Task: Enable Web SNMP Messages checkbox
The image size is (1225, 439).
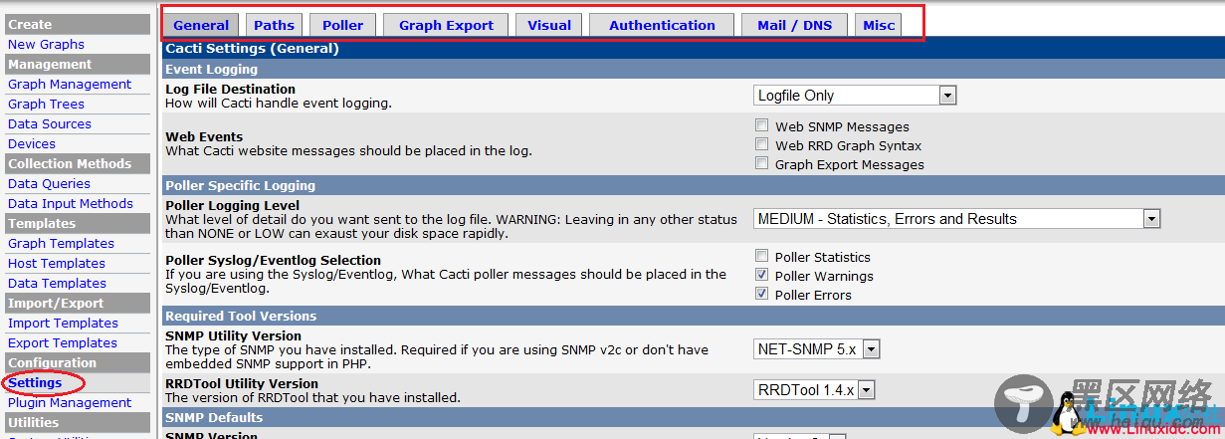Action: click(x=761, y=126)
